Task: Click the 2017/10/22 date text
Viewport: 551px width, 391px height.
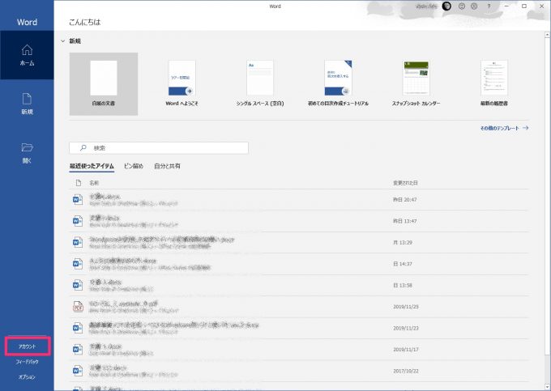Action: 406,371
